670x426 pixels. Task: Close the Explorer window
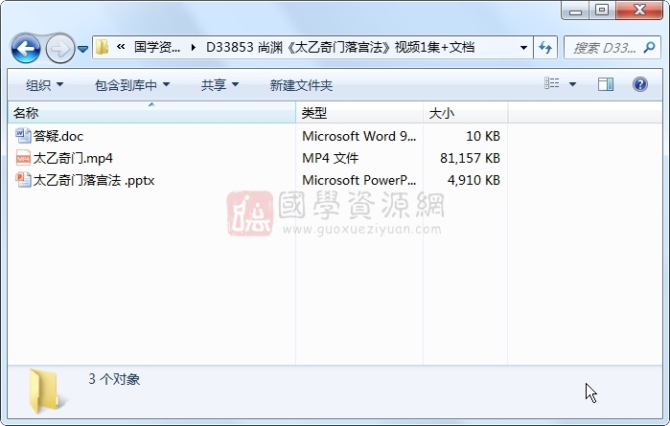[x=639, y=10]
